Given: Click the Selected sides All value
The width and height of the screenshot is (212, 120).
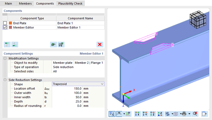Looking at the screenshot, I should [78, 71].
